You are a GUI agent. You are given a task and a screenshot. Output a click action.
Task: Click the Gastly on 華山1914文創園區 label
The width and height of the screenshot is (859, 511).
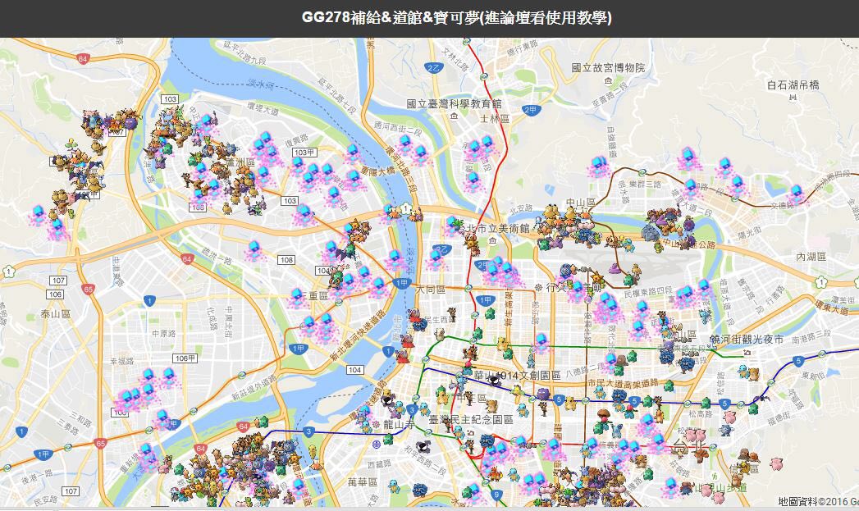click(495, 380)
